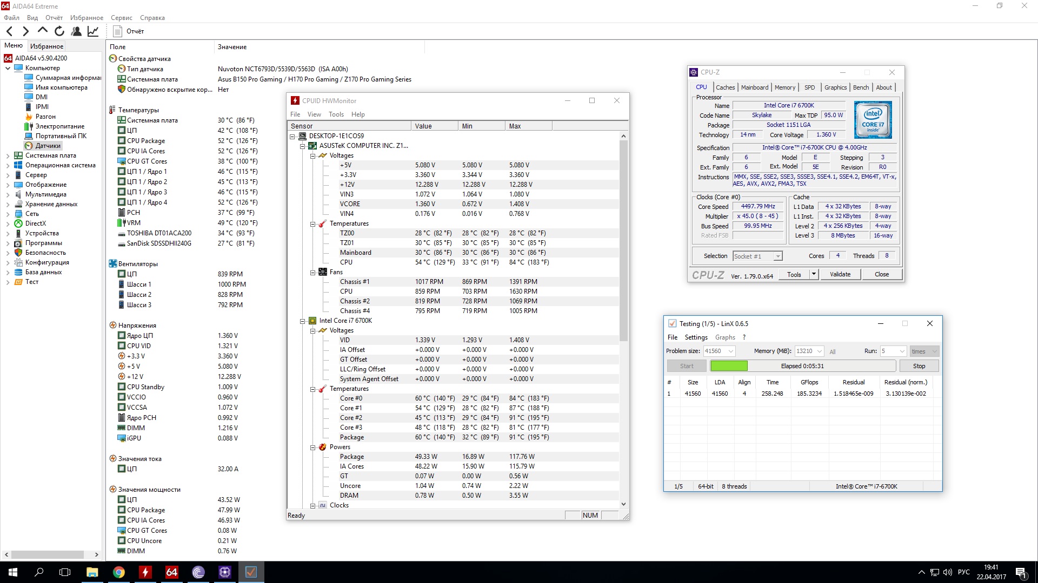Go back with AIDA64 left arrow

(9, 31)
